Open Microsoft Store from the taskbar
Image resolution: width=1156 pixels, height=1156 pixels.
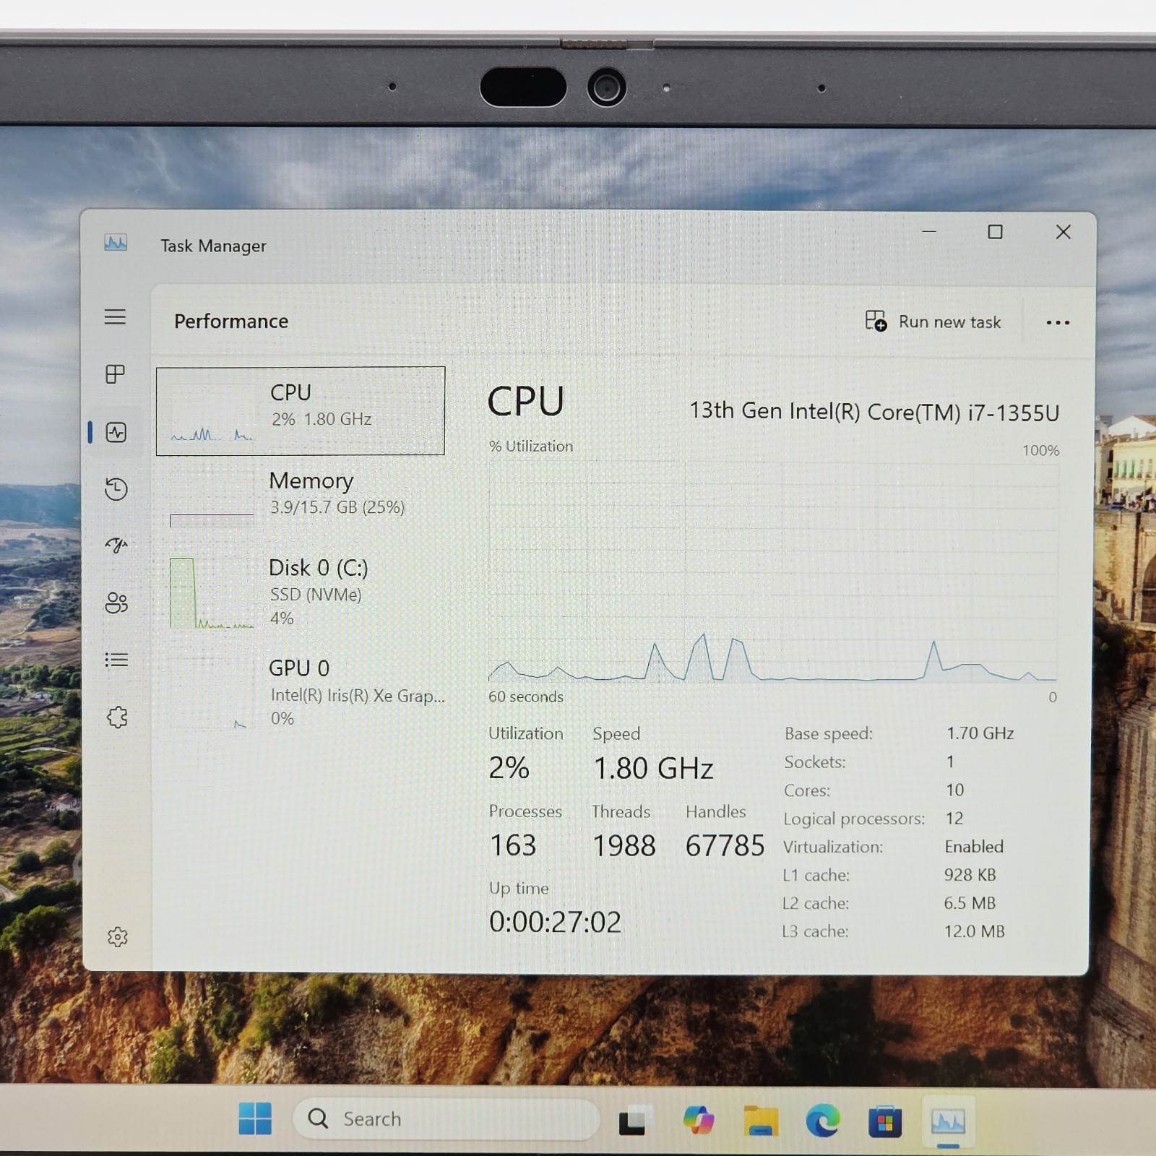click(x=885, y=1122)
